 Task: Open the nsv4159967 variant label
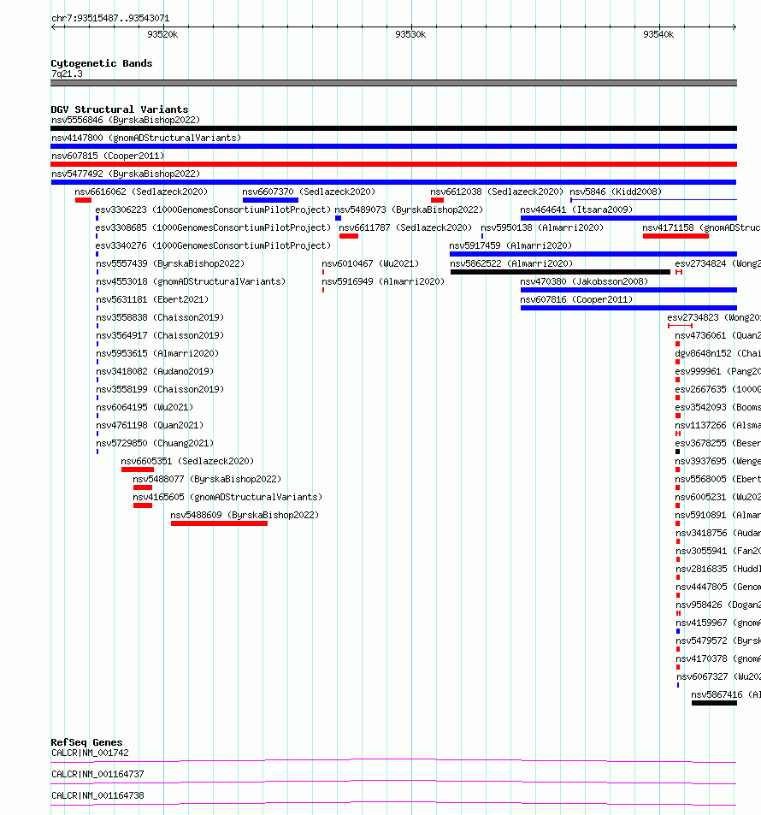click(x=718, y=623)
